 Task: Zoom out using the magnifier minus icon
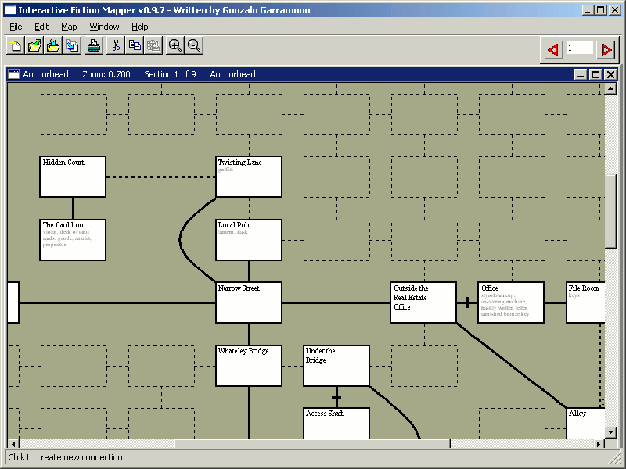pyautogui.click(x=193, y=45)
